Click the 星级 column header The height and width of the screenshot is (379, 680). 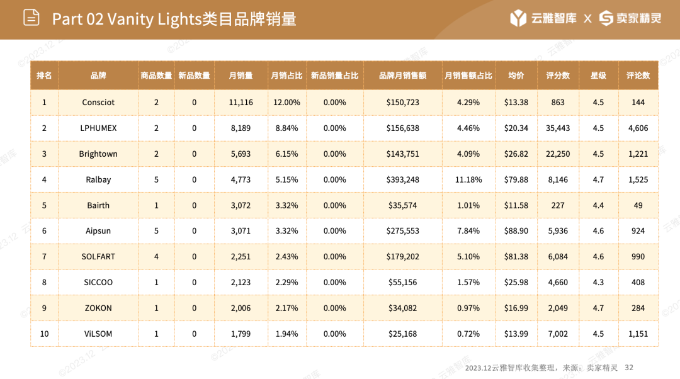click(598, 76)
